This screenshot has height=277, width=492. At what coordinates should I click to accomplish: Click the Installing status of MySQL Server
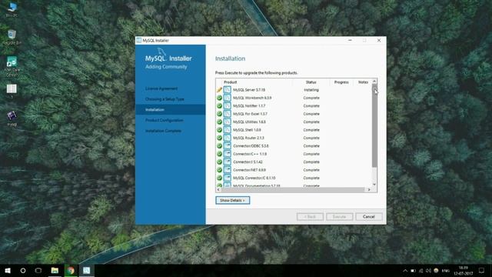tap(311, 90)
